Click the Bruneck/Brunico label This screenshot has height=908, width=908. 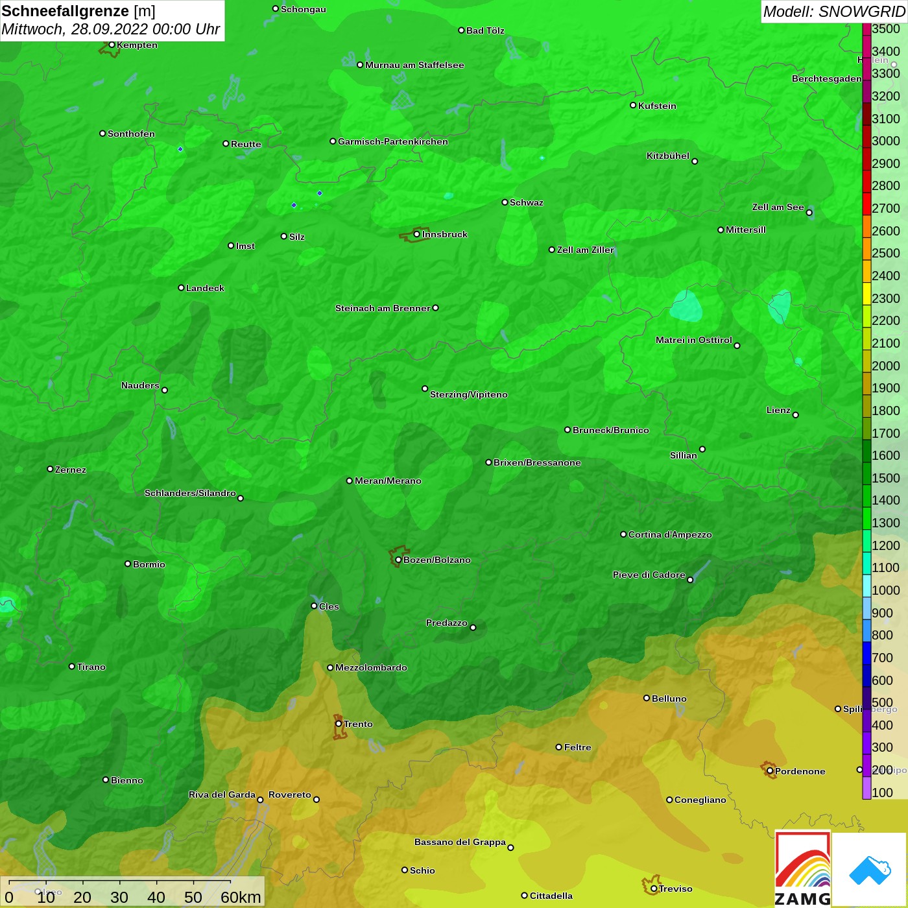(x=610, y=430)
